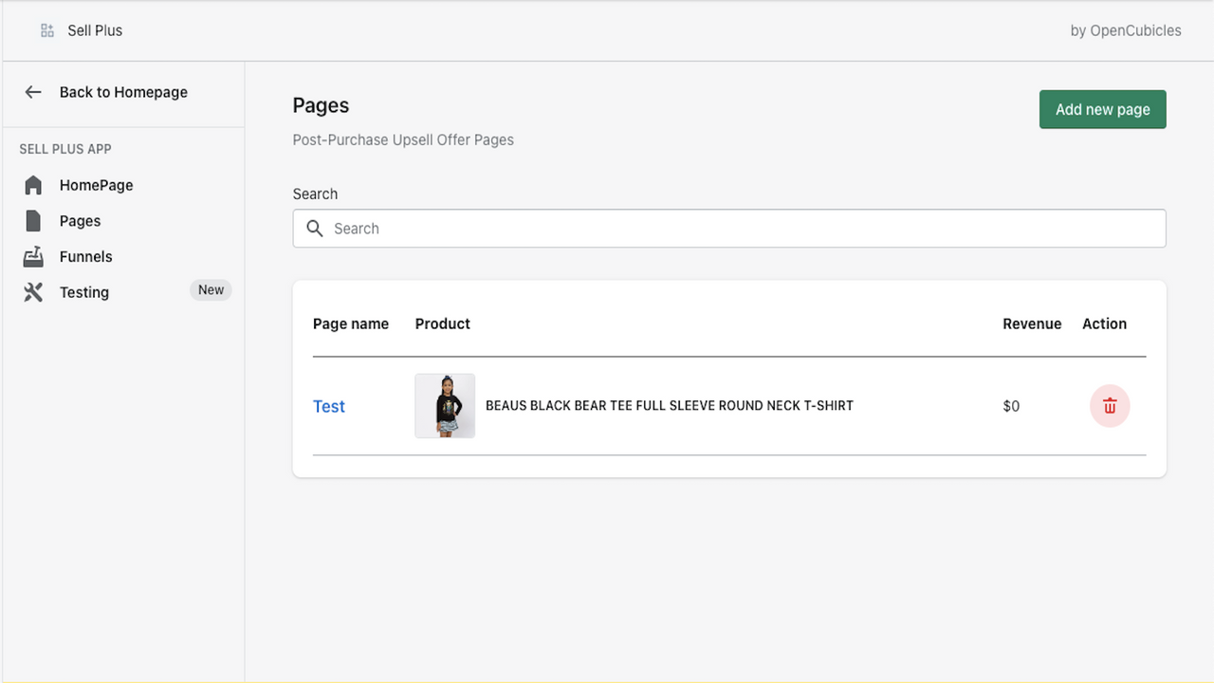Click the by OpenCubicles label

[1125, 29]
